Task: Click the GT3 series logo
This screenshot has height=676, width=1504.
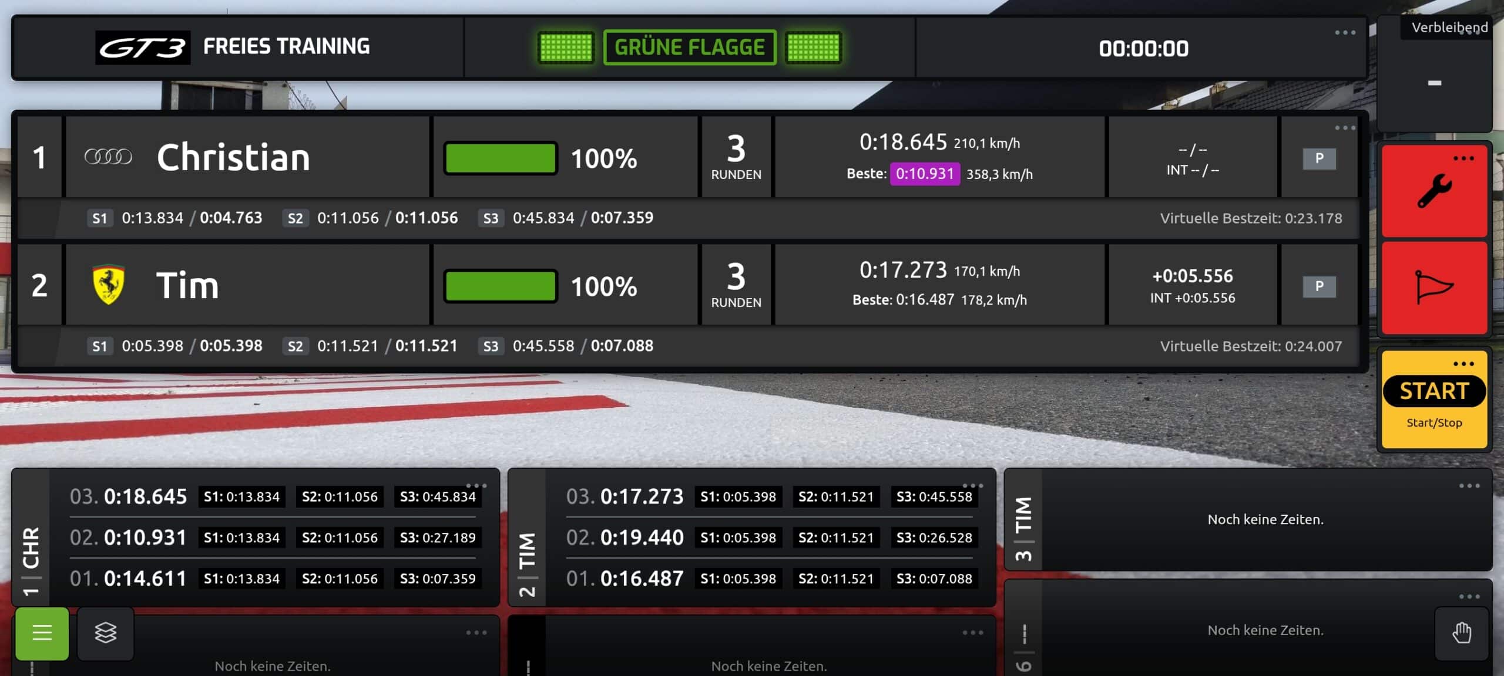Action: pyautogui.click(x=143, y=48)
